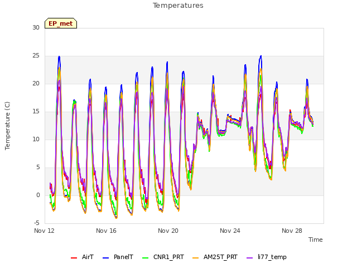
Task: Click the Time axis title
Action: click(x=316, y=240)
